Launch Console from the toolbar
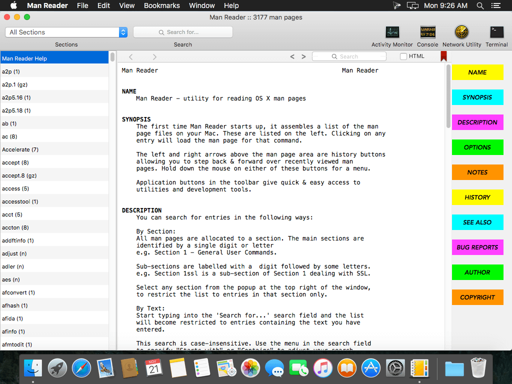This screenshot has height=384, width=512. [x=428, y=32]
